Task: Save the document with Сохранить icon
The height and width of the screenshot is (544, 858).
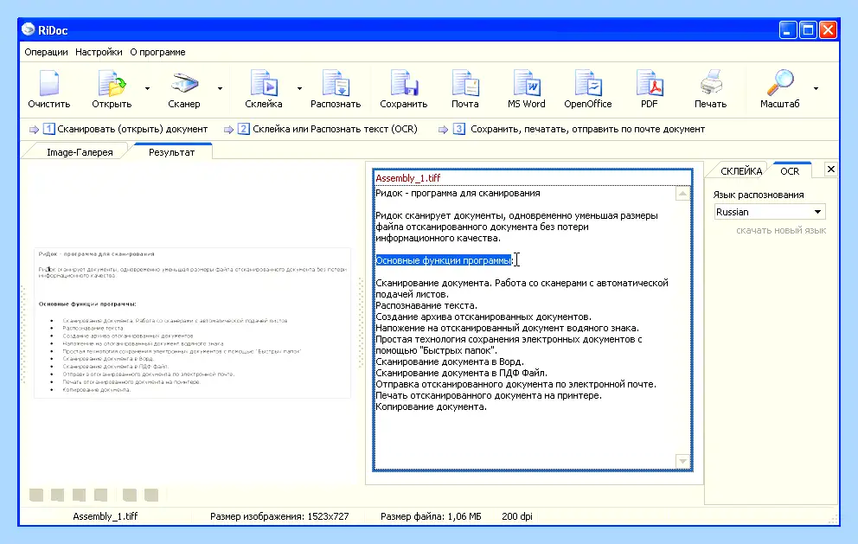Action: (404, 84)
